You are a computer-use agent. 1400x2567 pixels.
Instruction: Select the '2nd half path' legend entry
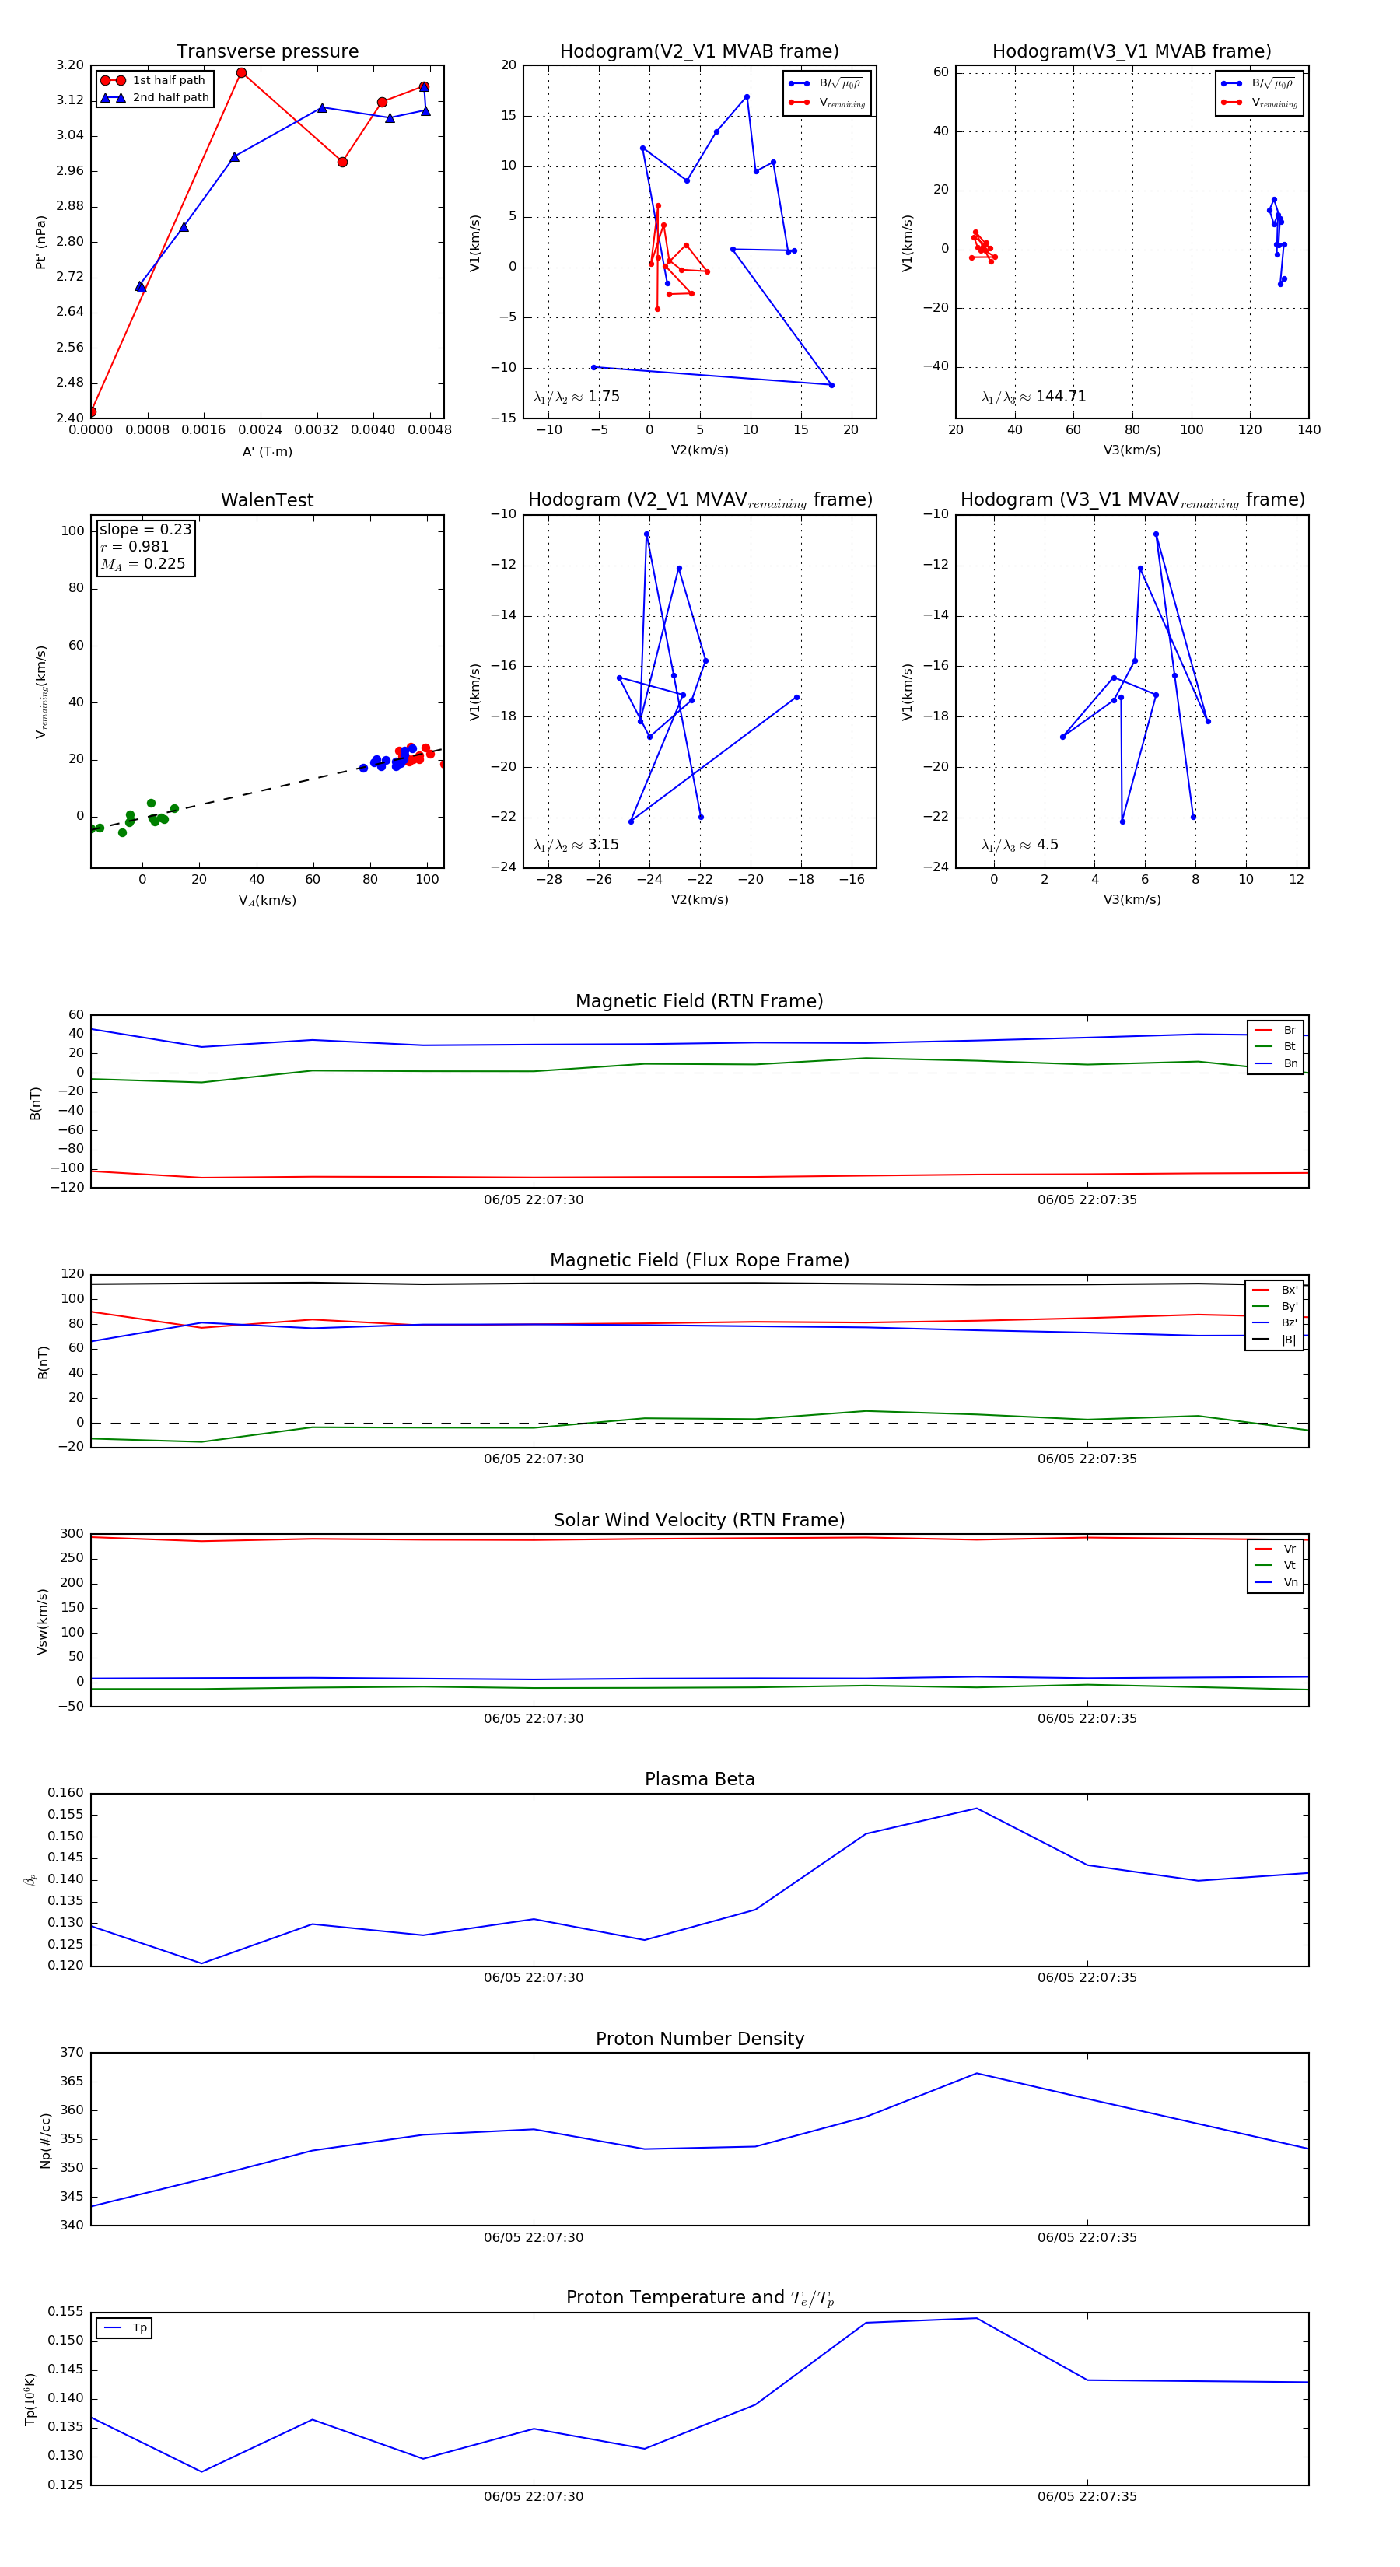click(156, 98)
